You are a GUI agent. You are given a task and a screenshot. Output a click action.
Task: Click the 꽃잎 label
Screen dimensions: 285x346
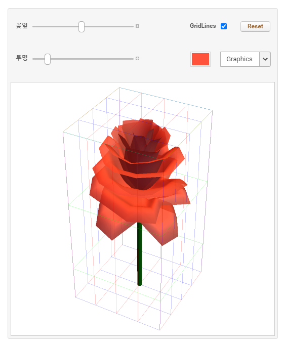tap(22, 26)
